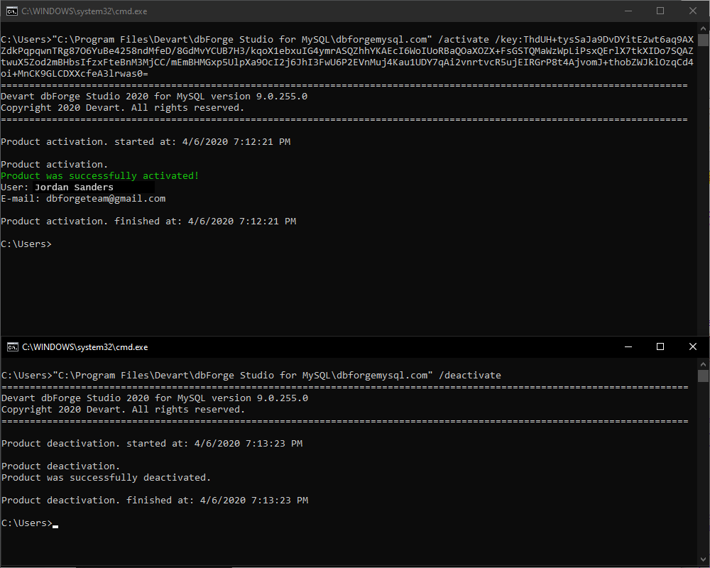This screenshot has width=710, height=568.
Task: Click the C:\Users> prompt in upper window
Action: (x=26, y=244)
